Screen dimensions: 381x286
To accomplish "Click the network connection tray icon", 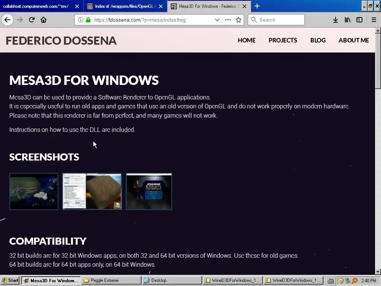I will coord(348,281).
